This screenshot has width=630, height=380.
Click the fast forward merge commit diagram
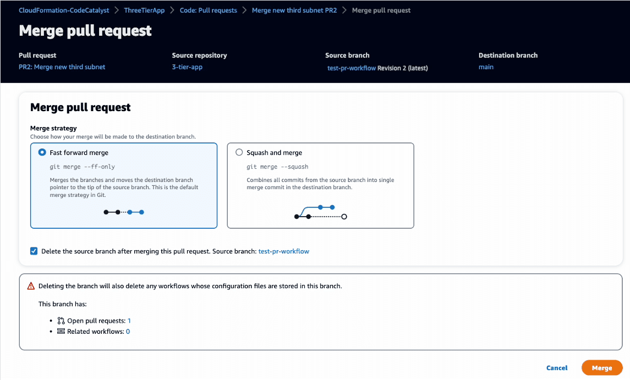124,212
